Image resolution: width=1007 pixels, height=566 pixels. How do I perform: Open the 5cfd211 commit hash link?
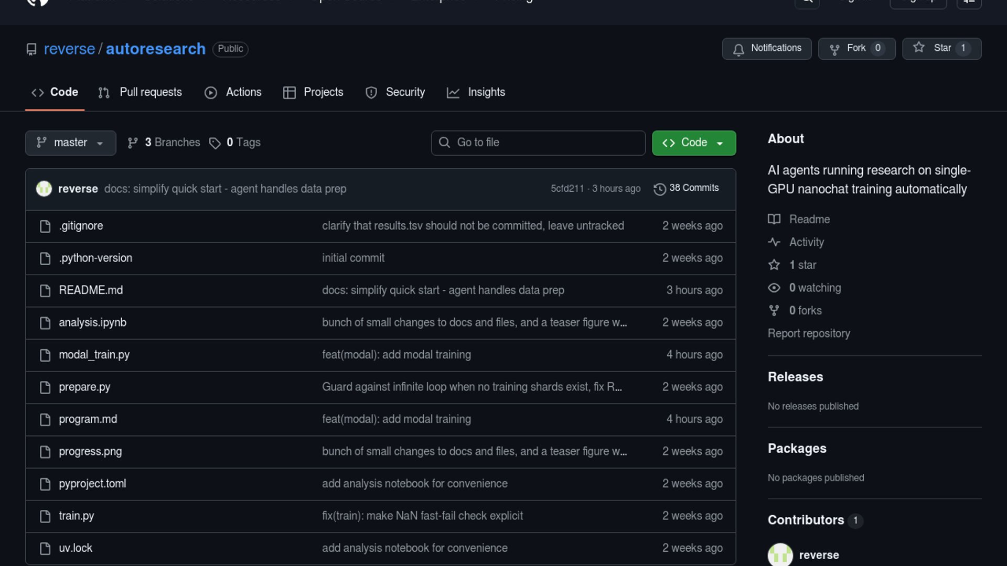pos(567,189)
